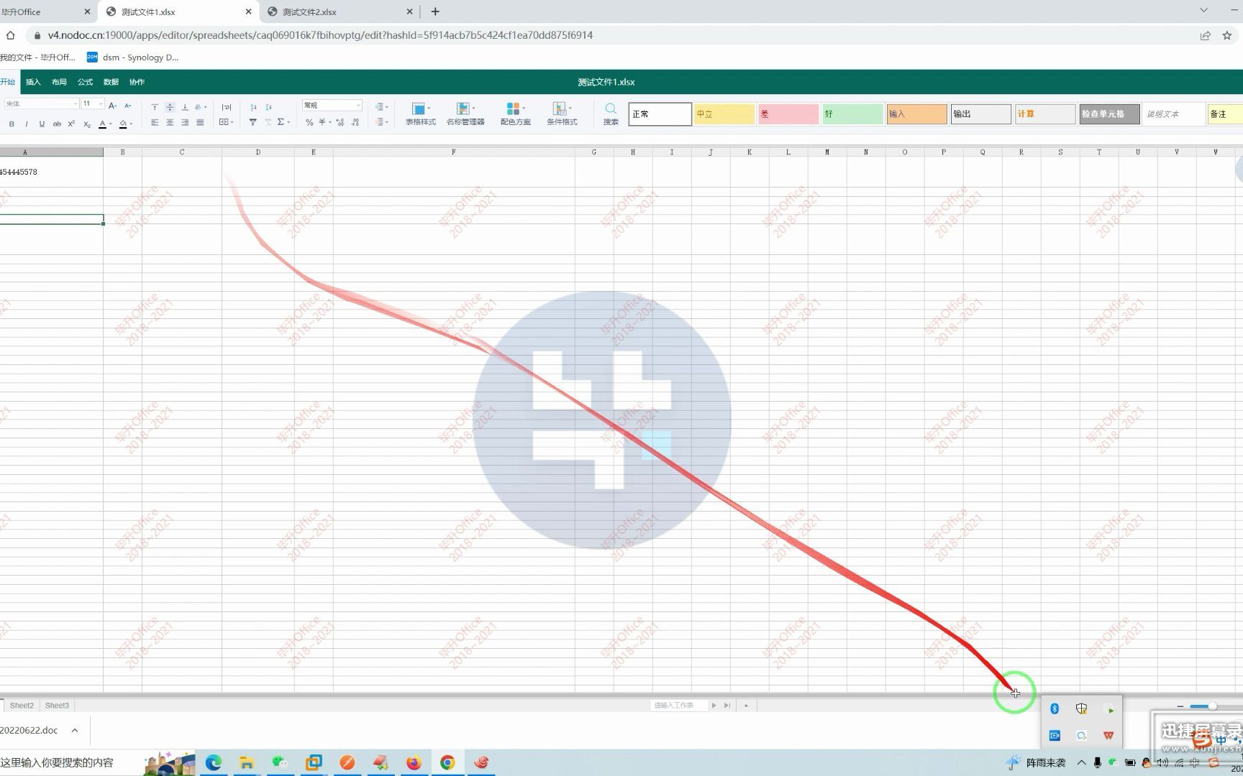Screen dimensions: 1243x776
Task: Apply 差 cell style
Action: point(788,114)
